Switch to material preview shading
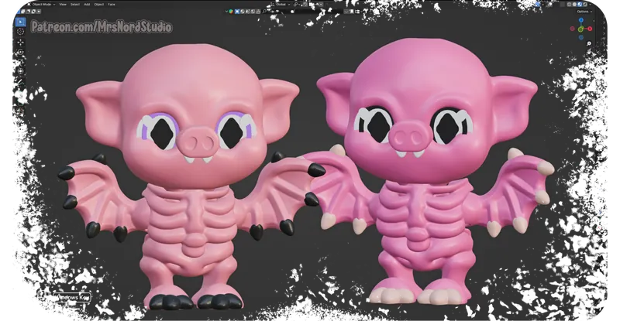This screenshot has width=620, height=321. click(580, 5)
